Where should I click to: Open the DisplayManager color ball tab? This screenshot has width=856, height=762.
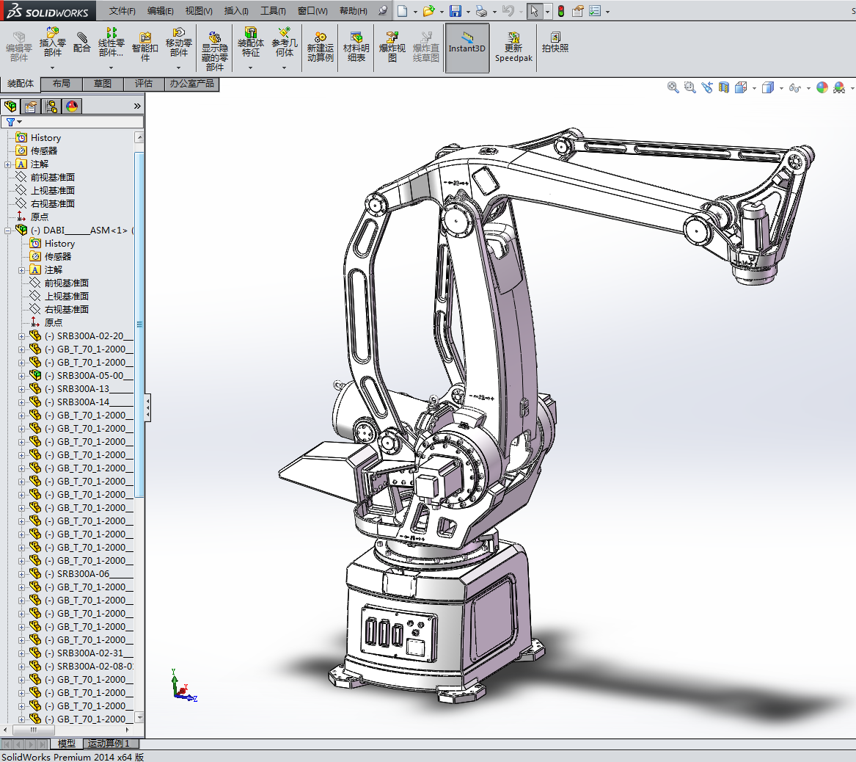pos(71,106)
